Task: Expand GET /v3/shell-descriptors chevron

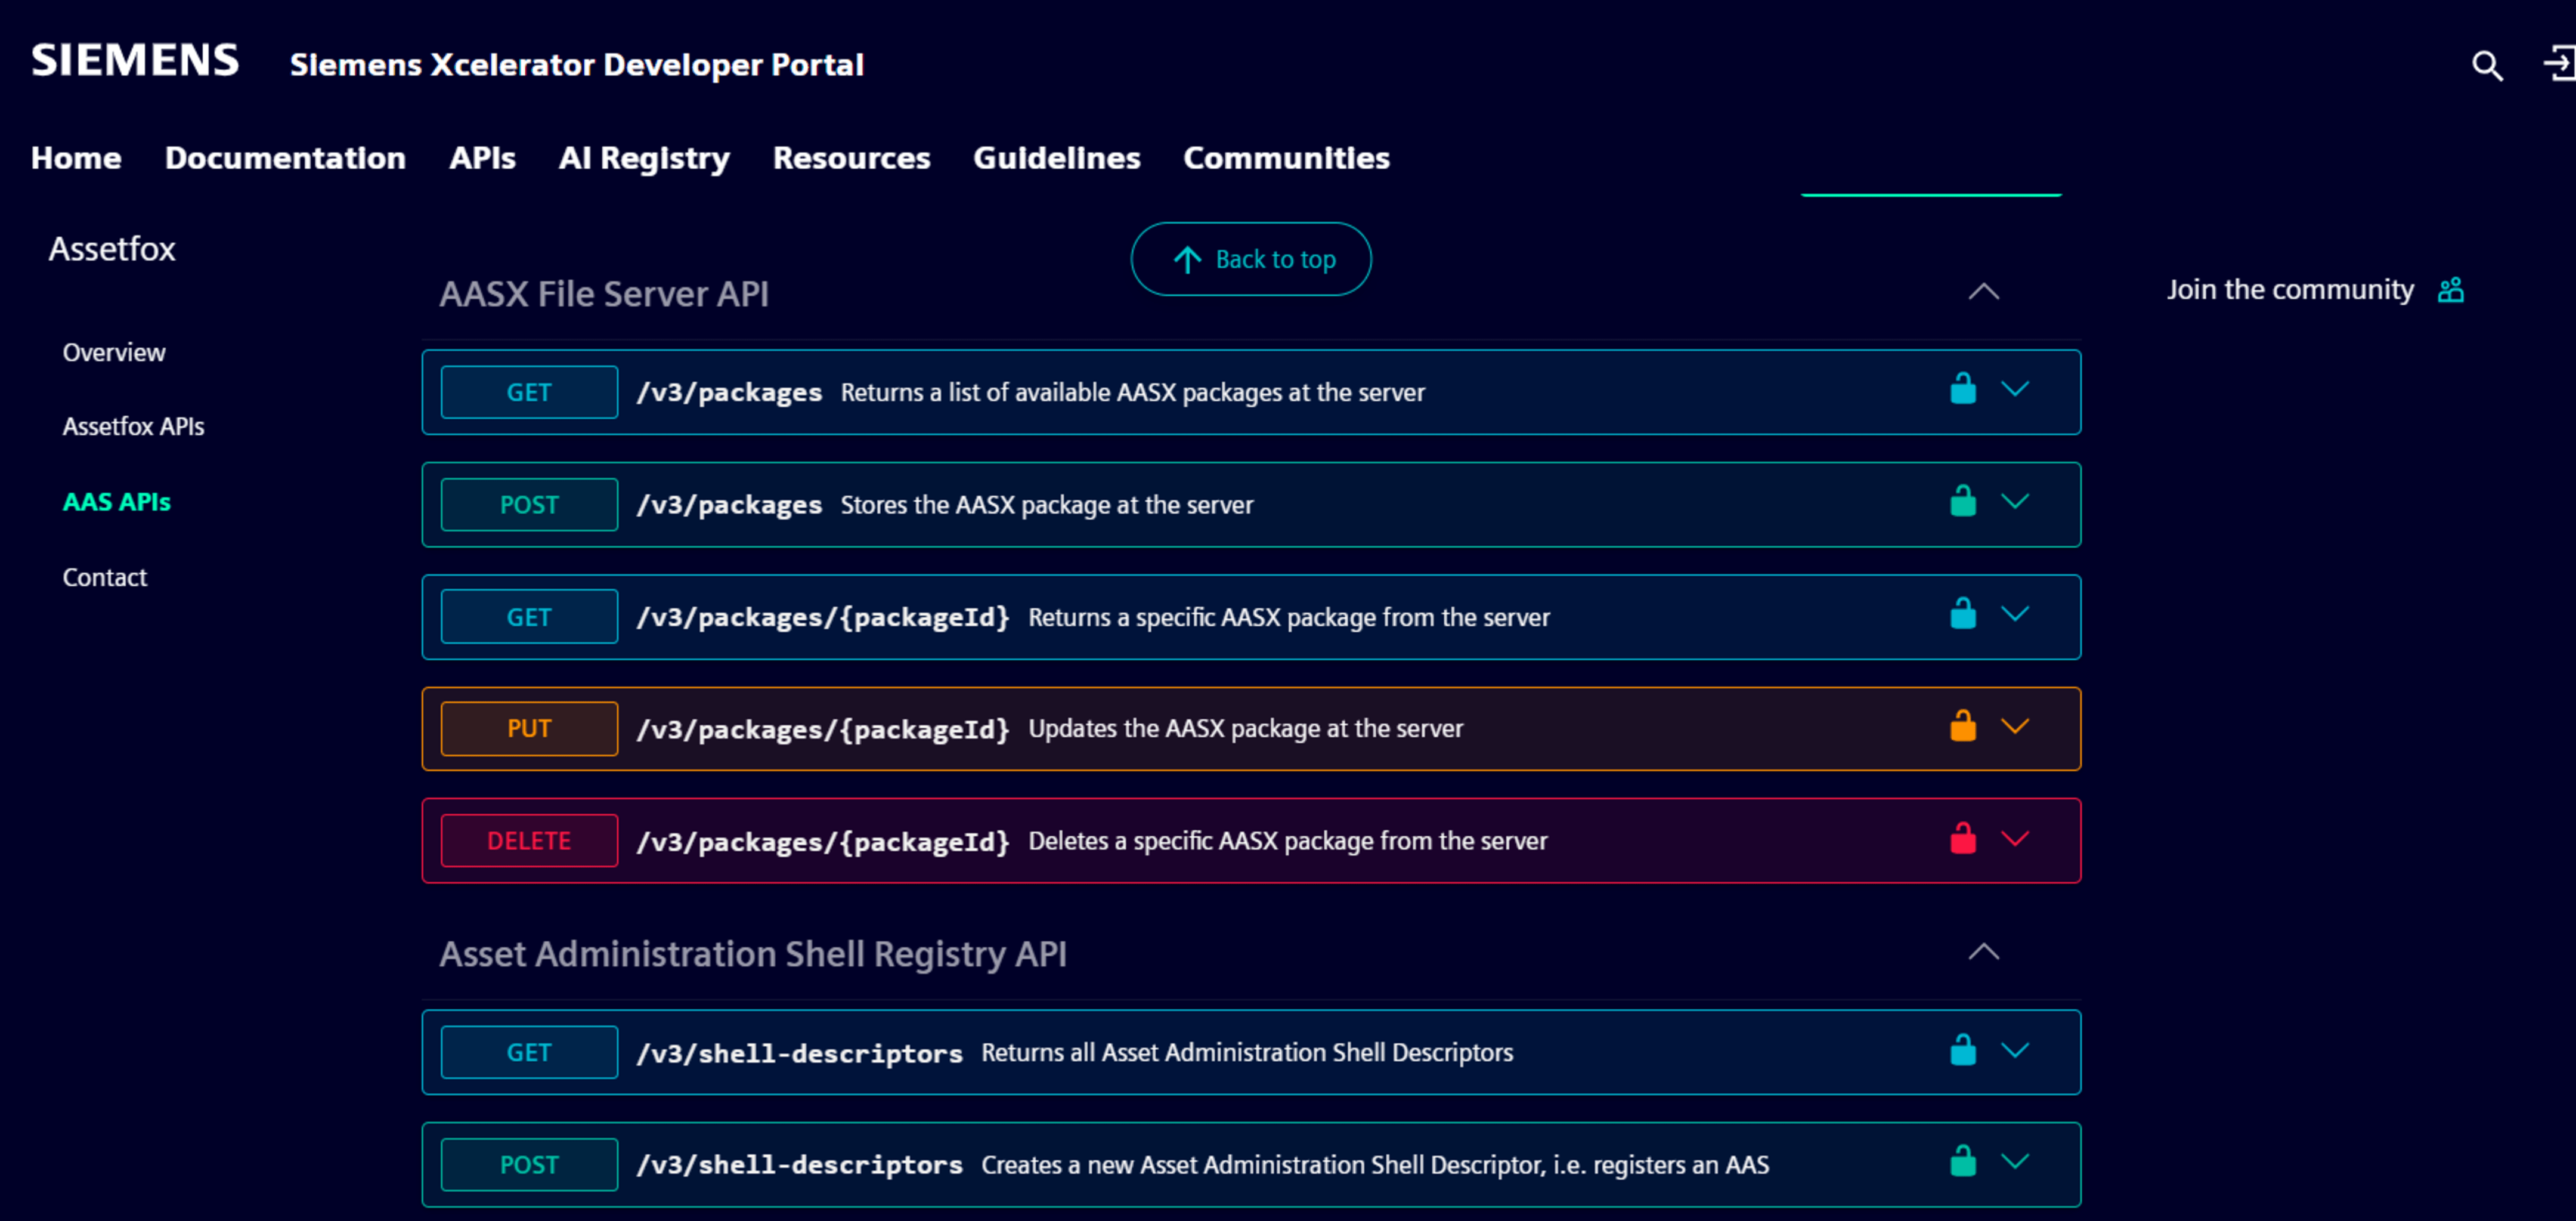Action: point(2015,1050)
